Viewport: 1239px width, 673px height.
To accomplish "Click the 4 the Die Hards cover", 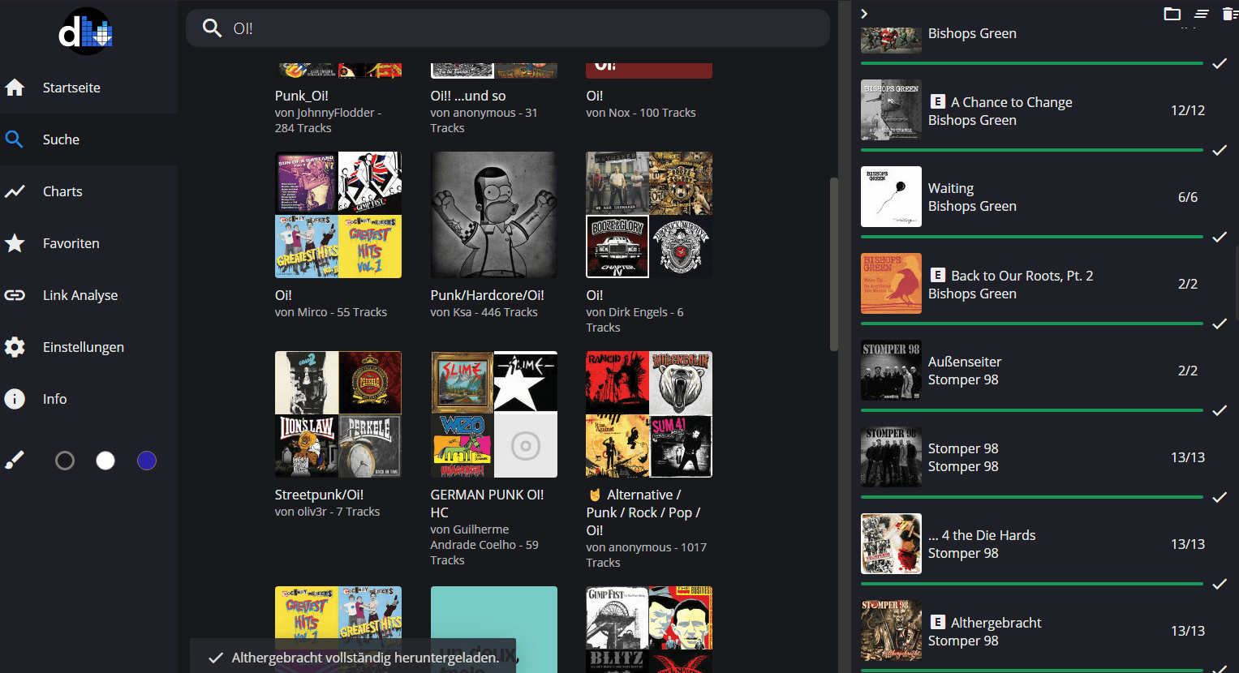I will tap(891, 543).
